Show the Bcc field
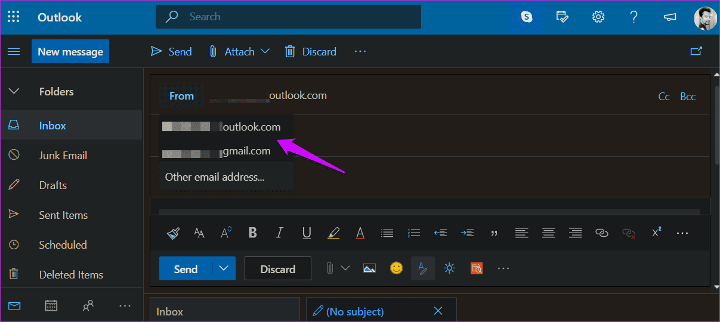 (688, 97)
